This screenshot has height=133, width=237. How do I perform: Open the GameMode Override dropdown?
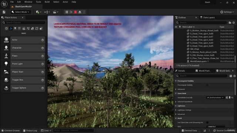[x=216, y=98]
